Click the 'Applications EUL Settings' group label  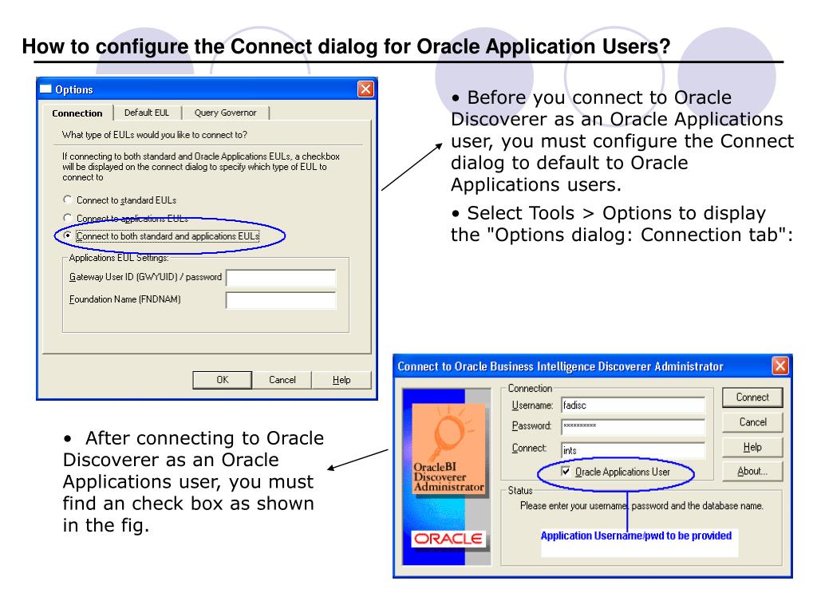(119, 258)
